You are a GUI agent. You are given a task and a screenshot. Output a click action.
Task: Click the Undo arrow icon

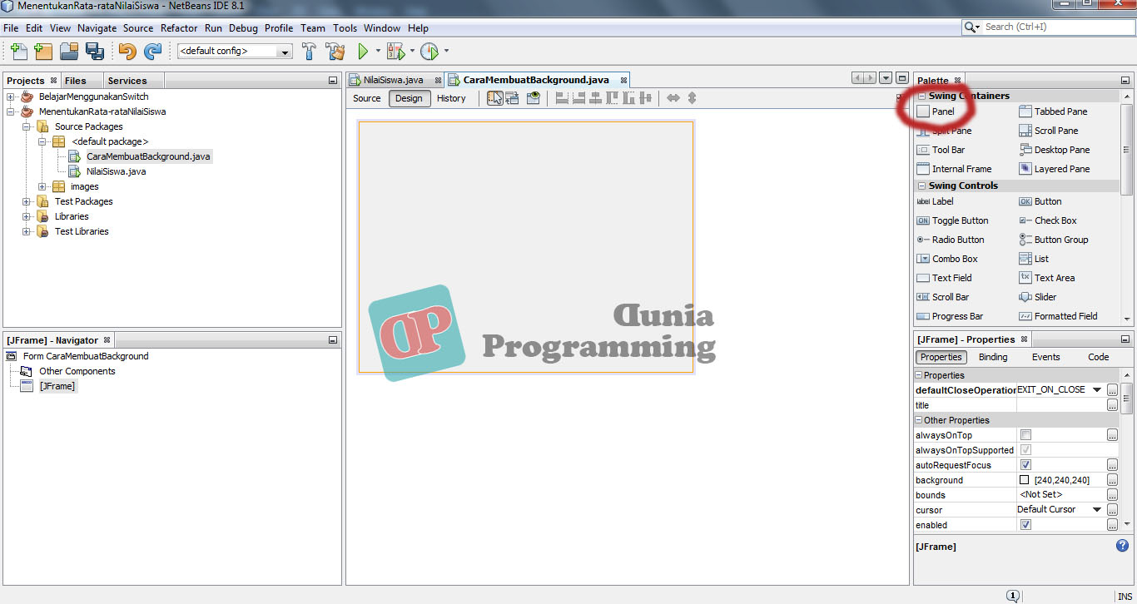tap(127, 52)
